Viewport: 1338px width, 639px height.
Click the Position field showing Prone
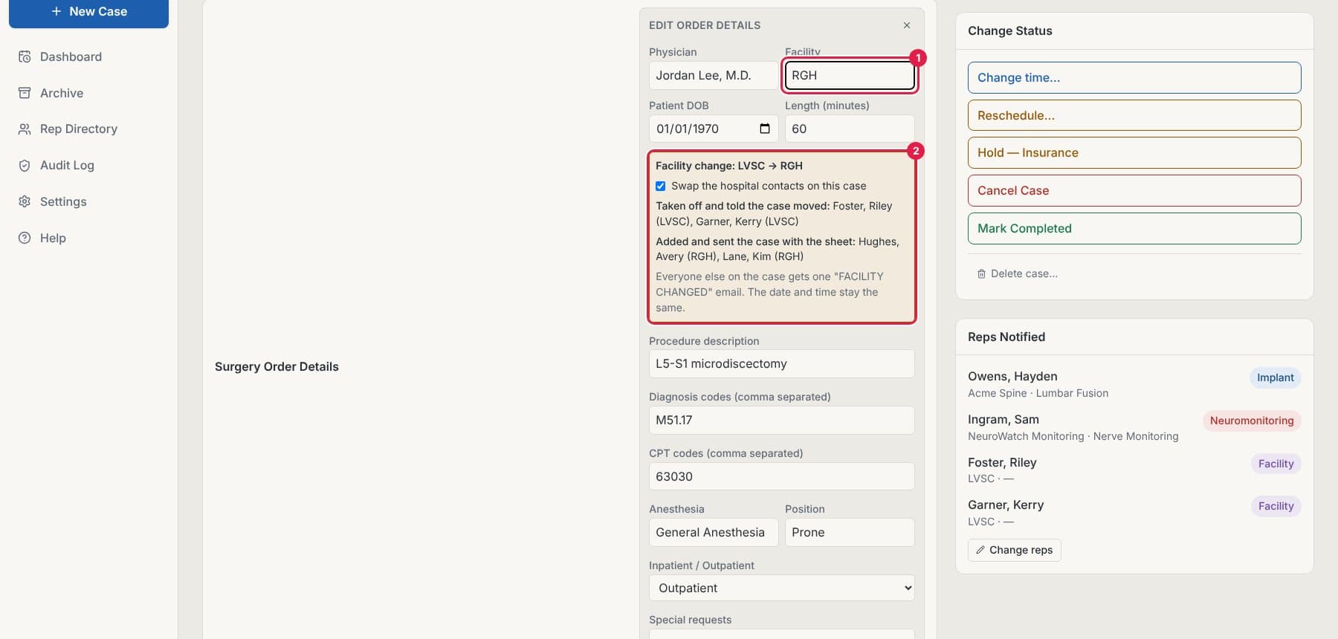[x=850, y=532]
